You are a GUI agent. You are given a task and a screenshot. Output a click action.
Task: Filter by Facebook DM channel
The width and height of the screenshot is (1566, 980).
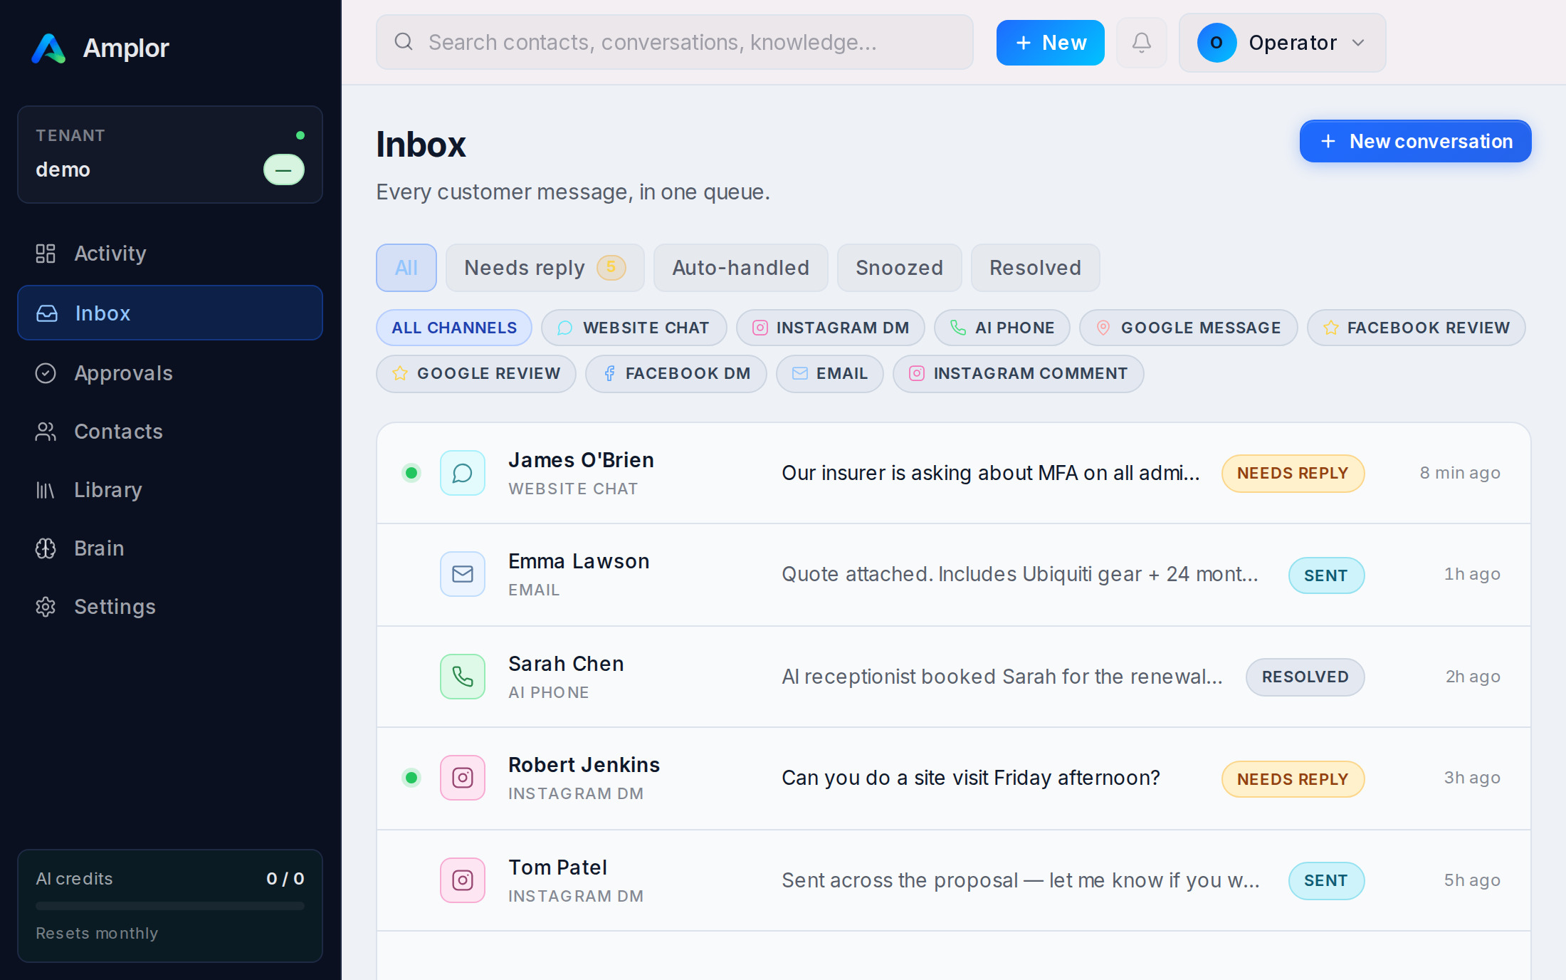[676, 373]
